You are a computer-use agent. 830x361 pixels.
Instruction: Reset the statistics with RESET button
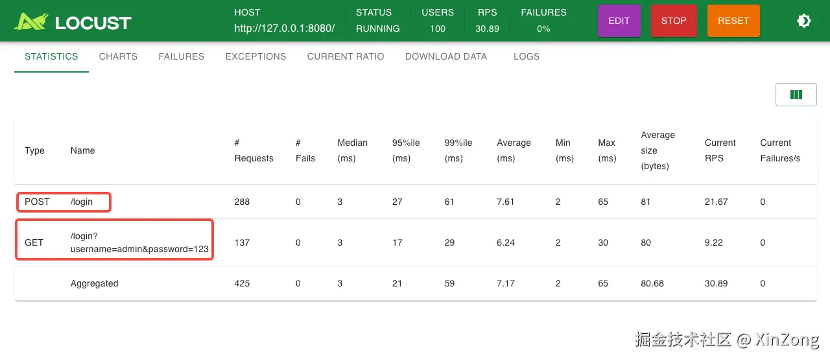point(733,21)
